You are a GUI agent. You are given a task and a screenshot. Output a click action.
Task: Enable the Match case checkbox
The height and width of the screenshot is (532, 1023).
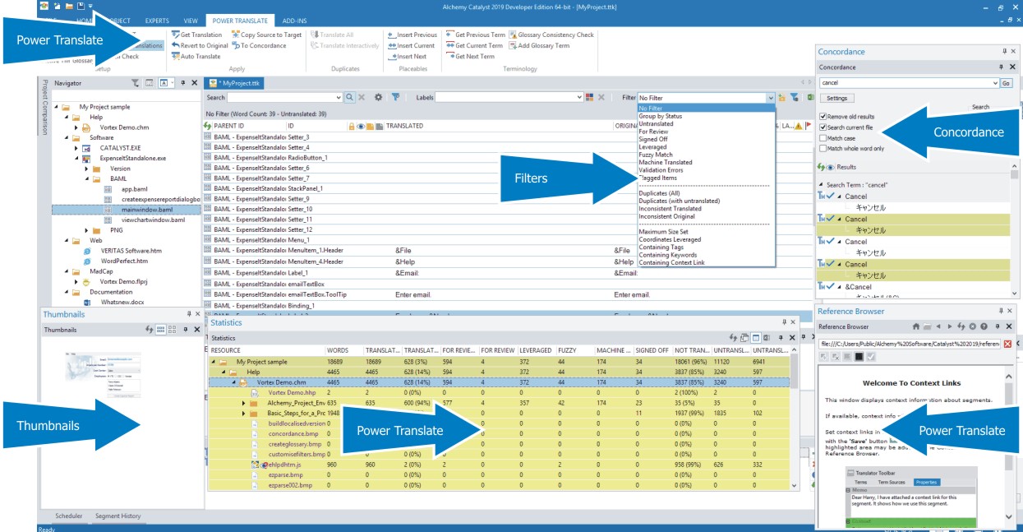click(823, 138)
